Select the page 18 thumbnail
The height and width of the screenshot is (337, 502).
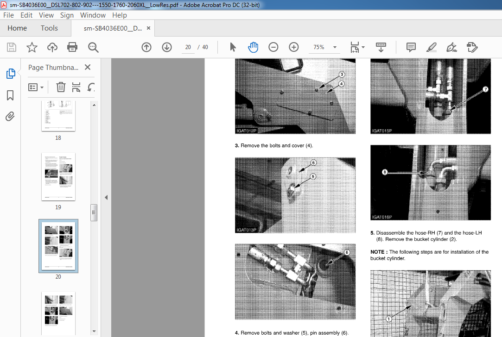(58, 116)
